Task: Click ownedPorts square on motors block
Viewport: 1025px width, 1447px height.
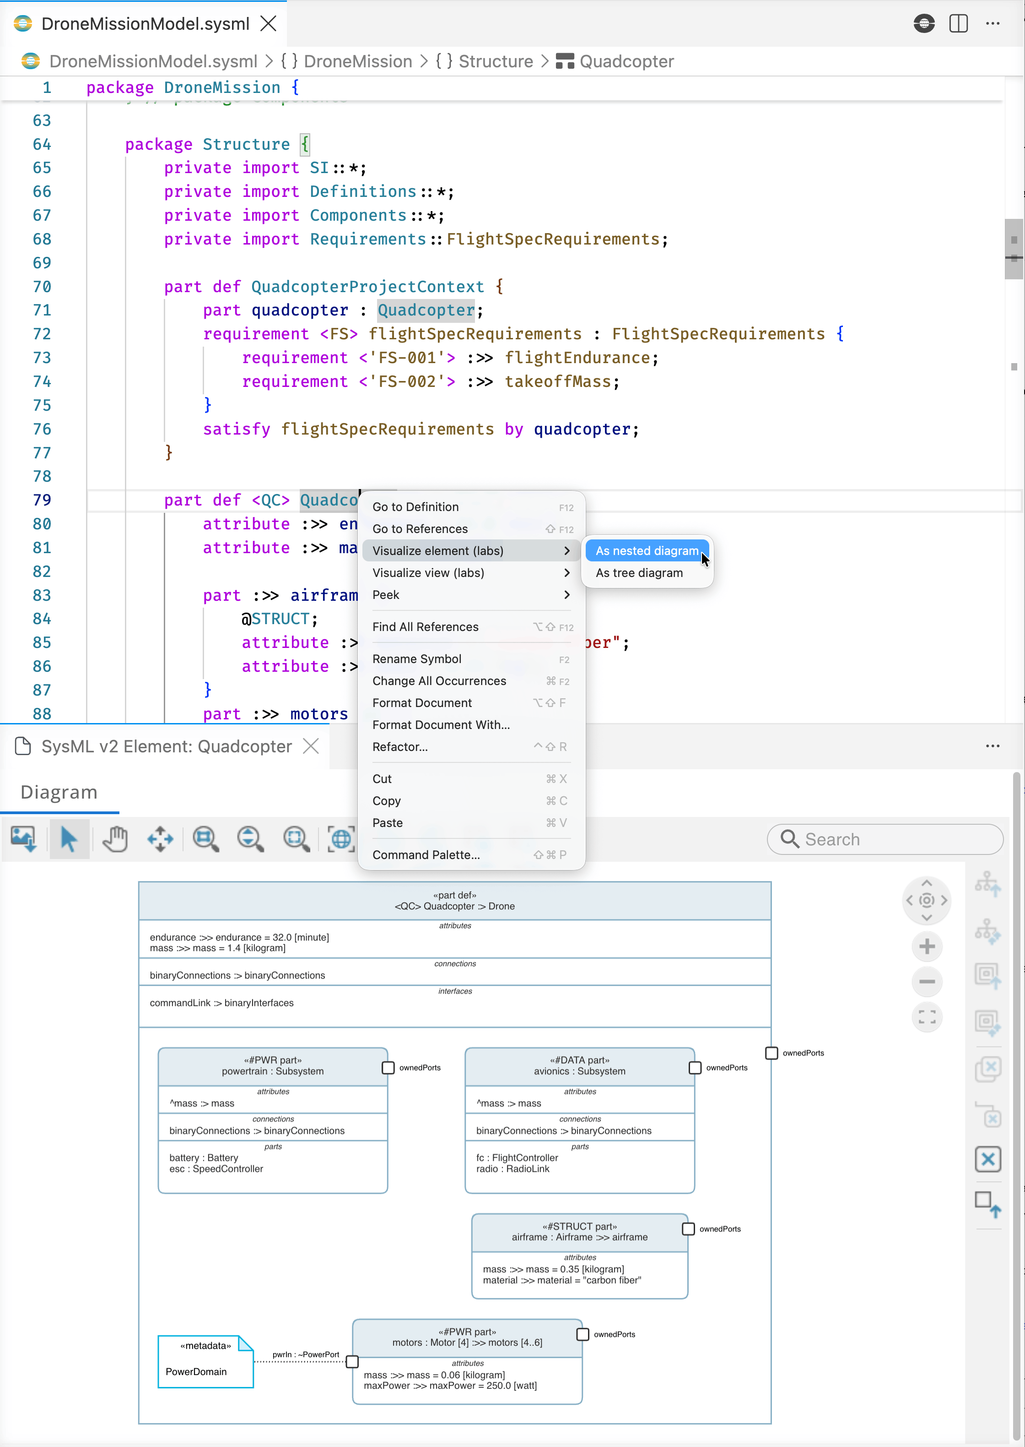Action: (583, 1334)
